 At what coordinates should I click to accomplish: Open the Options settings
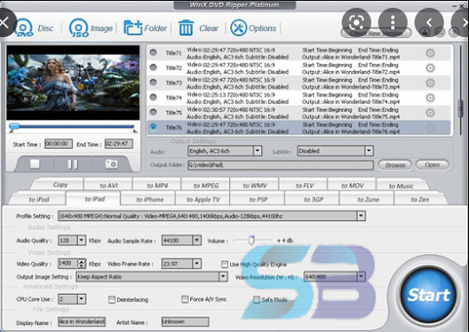253,28
